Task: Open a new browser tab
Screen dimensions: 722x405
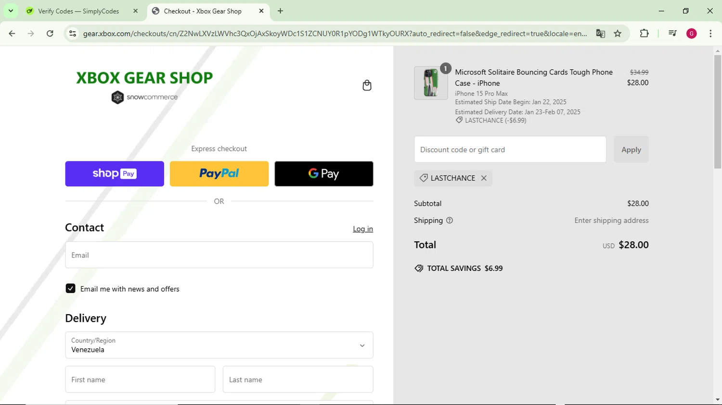Action: point(280,11)
